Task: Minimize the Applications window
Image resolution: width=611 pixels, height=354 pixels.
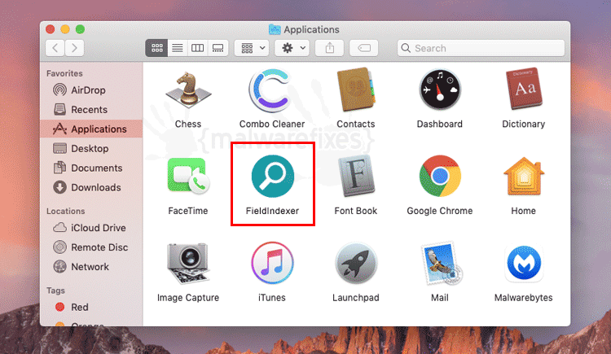Action: [65, 29]
